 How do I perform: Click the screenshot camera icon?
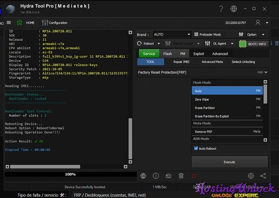168,176
